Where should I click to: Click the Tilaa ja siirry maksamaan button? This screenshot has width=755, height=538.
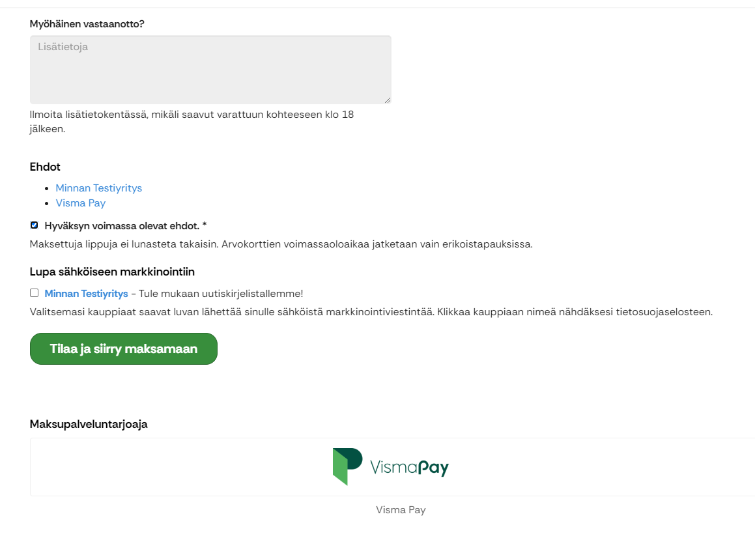coord(124,348)
